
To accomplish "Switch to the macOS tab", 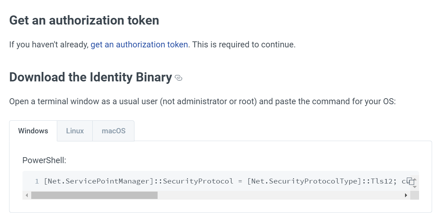I will (x=113, y=131).
